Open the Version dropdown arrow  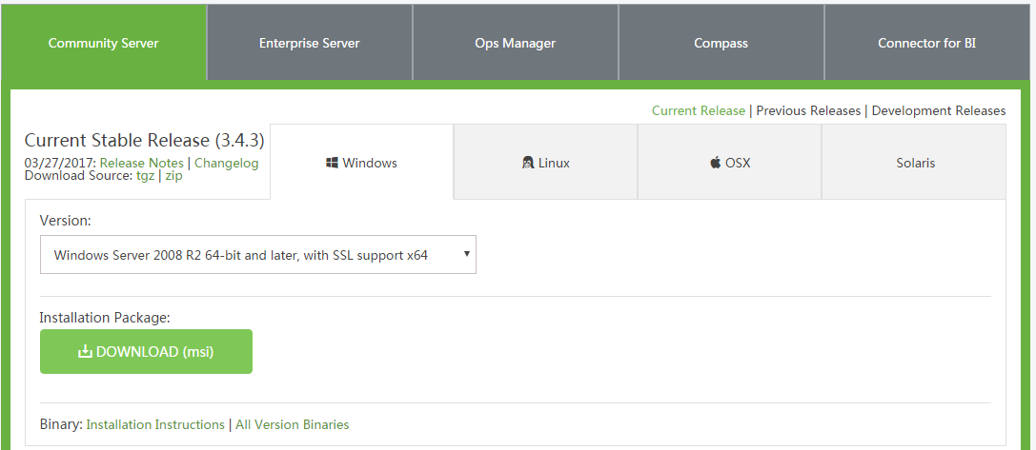point(466,254)
